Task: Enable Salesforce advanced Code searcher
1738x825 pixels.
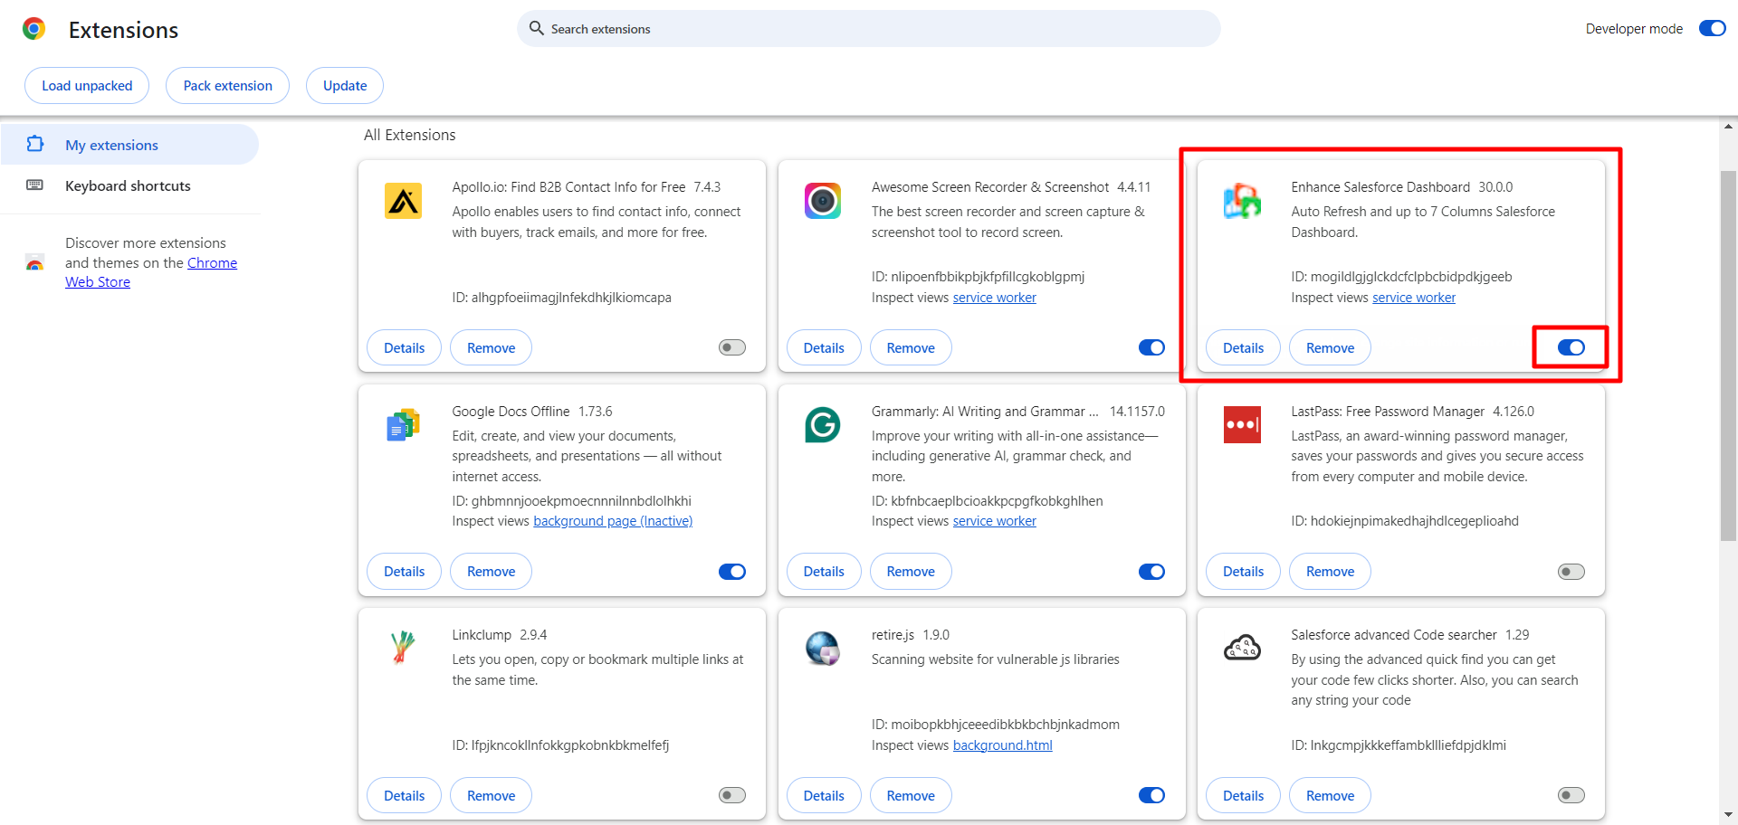Action: 1571,795
